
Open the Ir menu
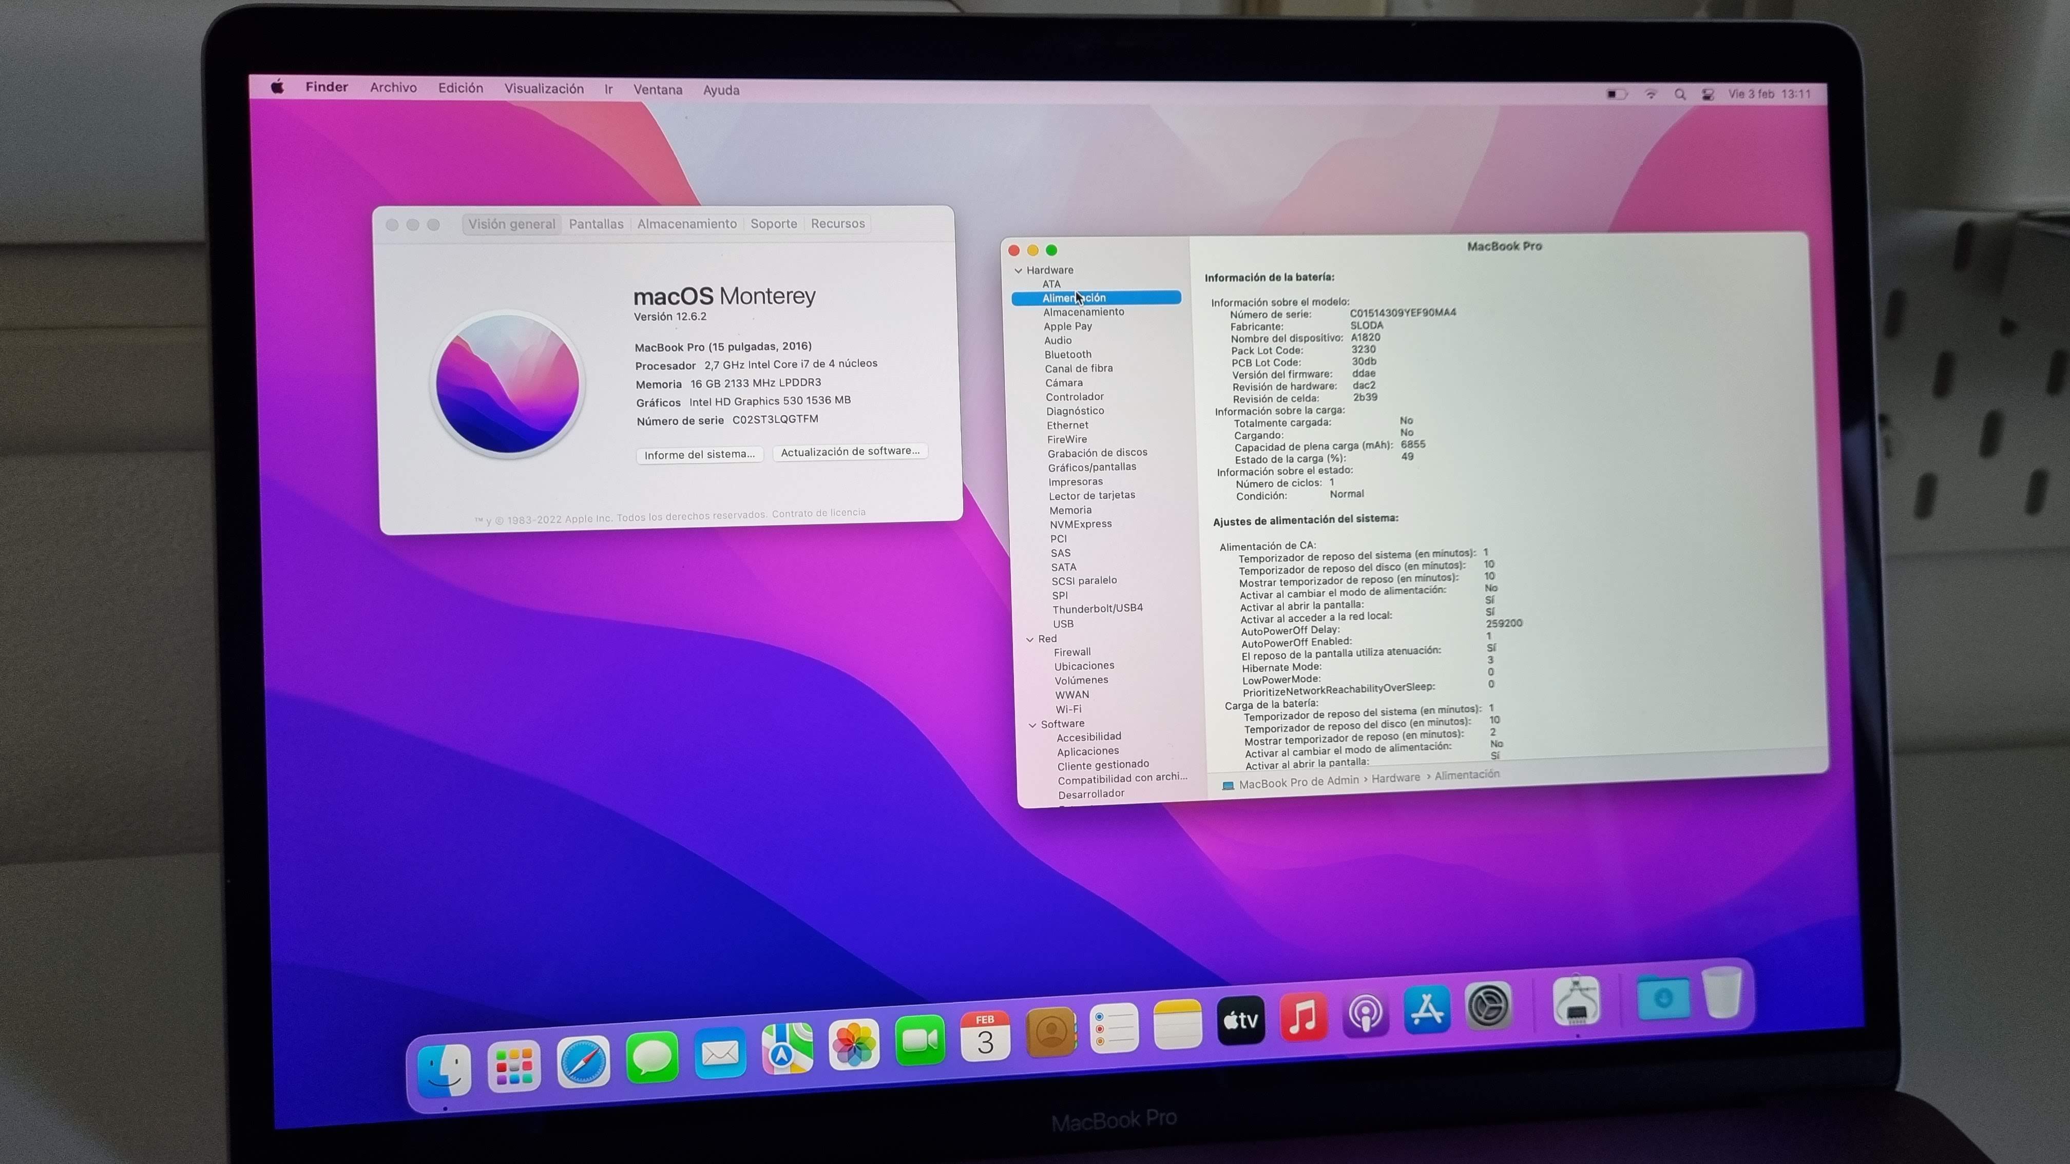608,89
